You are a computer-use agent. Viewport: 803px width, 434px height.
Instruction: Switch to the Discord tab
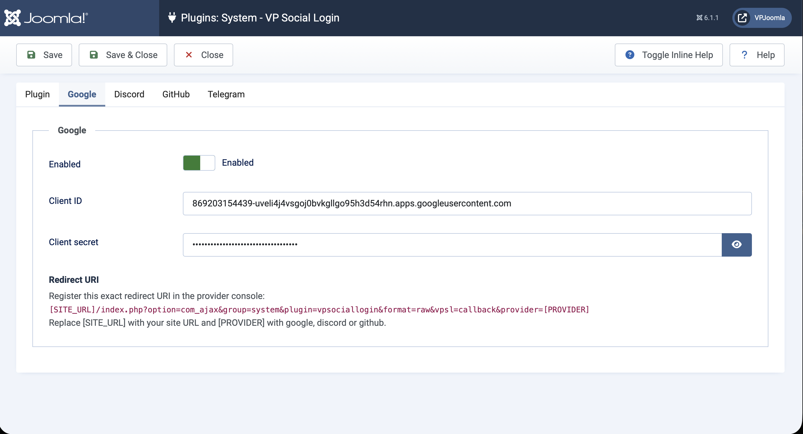(129, 94)
